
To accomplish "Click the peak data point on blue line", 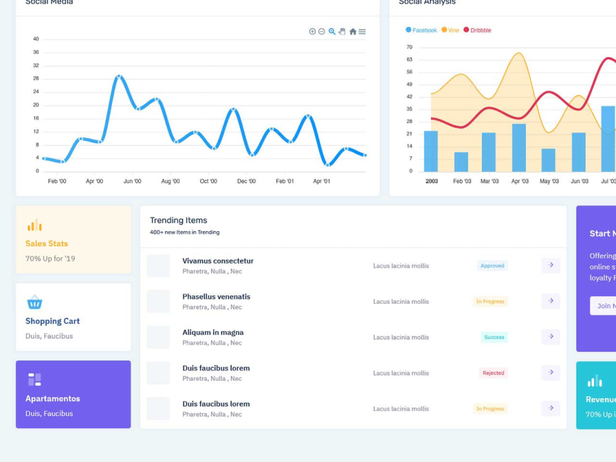I will [119, 76].
